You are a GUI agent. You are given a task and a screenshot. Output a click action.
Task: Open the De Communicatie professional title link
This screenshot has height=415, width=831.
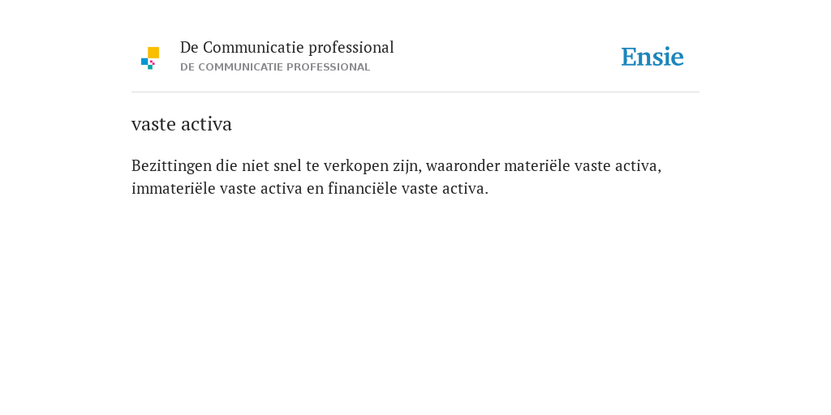coord(286,48)
